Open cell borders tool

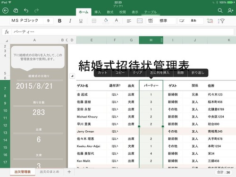94,21
